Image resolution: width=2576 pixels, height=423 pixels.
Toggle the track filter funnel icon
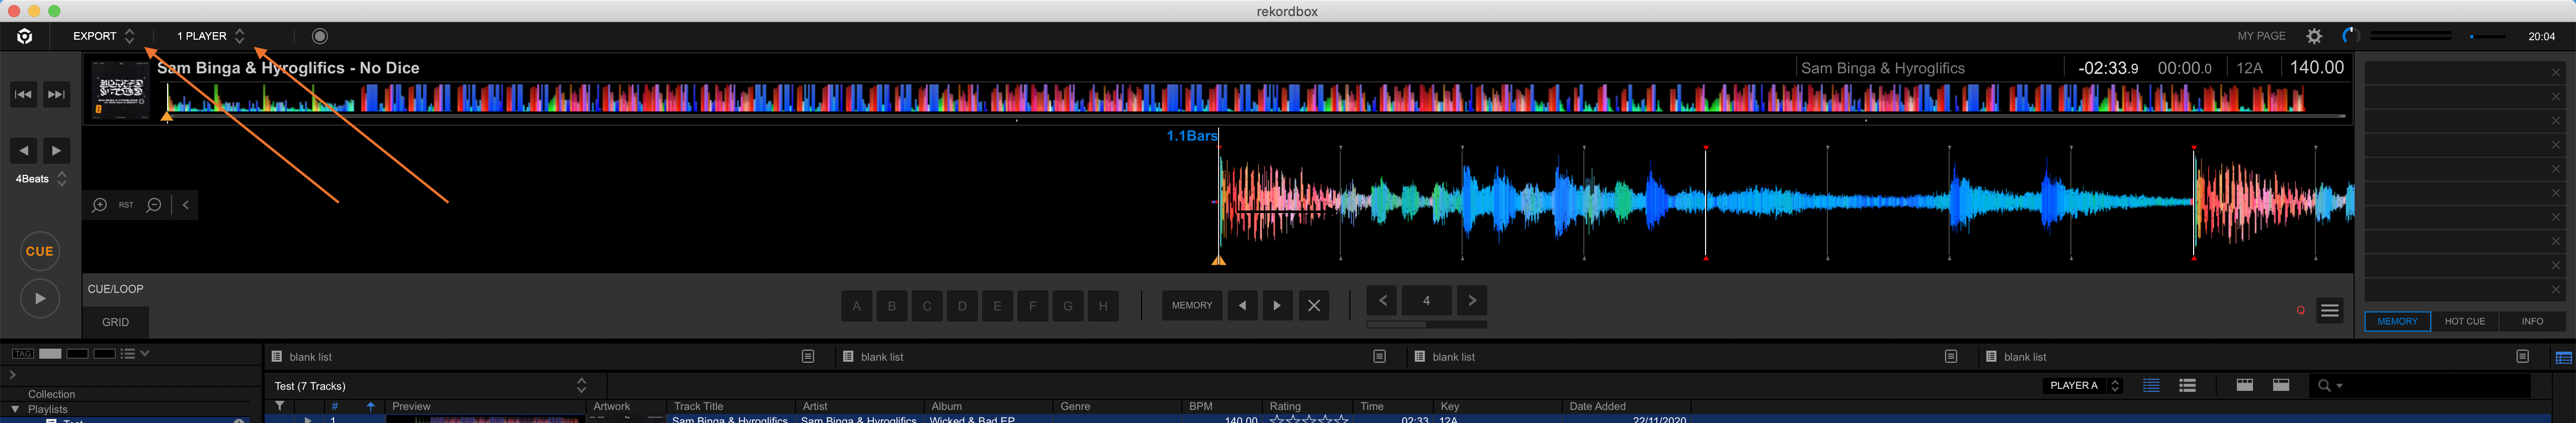[x=280, y=406]
